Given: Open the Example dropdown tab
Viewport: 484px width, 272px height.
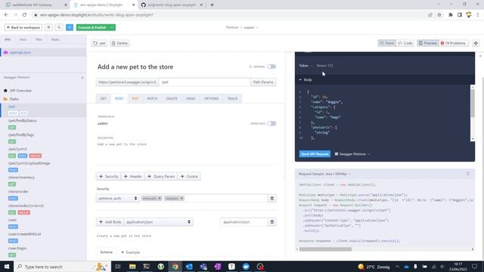Looking at the screenshot, I should tap(130, 252).
